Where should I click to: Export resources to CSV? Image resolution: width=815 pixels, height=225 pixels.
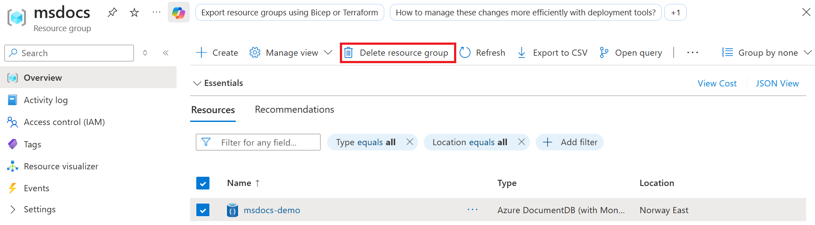click(552, 53)
